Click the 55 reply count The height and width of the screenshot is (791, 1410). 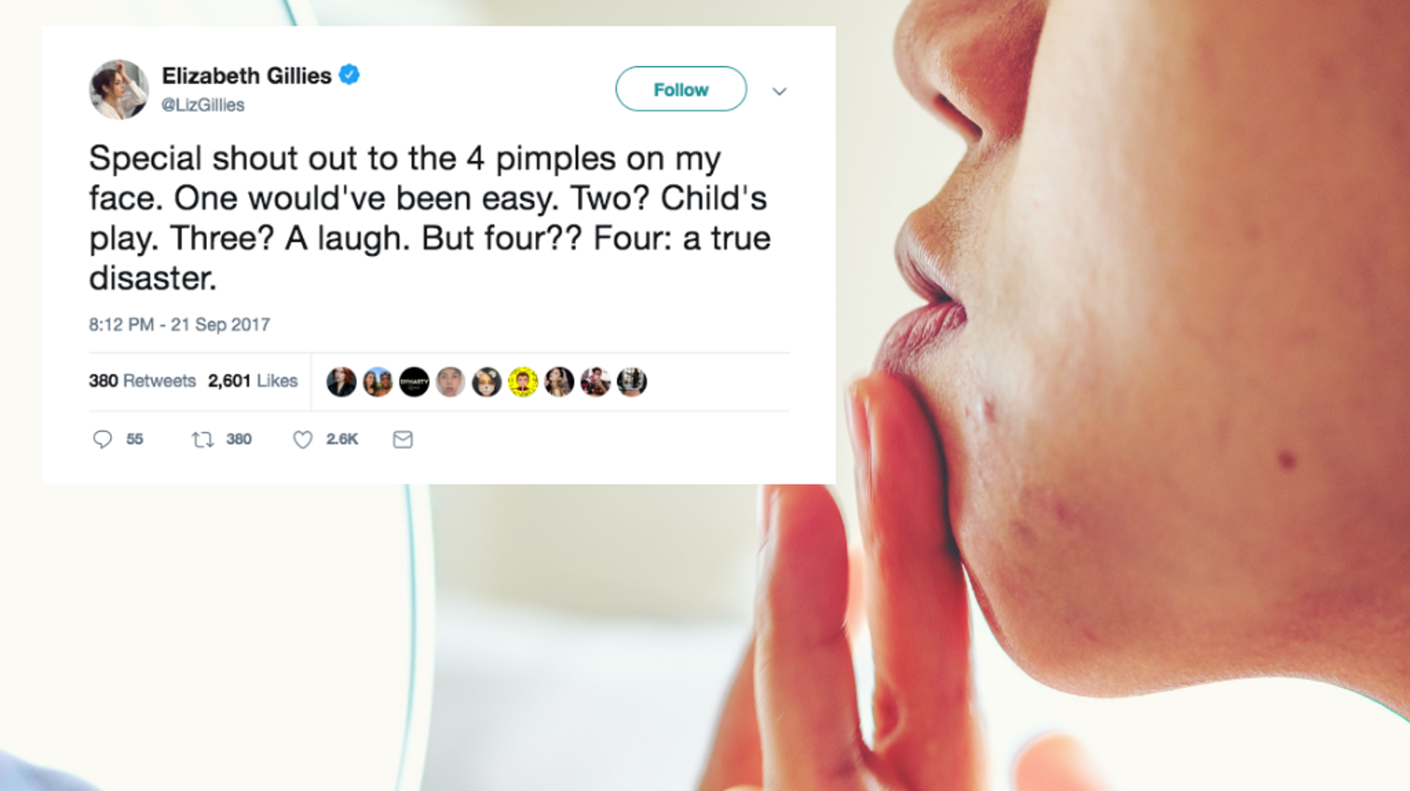(x=135, y=439)
